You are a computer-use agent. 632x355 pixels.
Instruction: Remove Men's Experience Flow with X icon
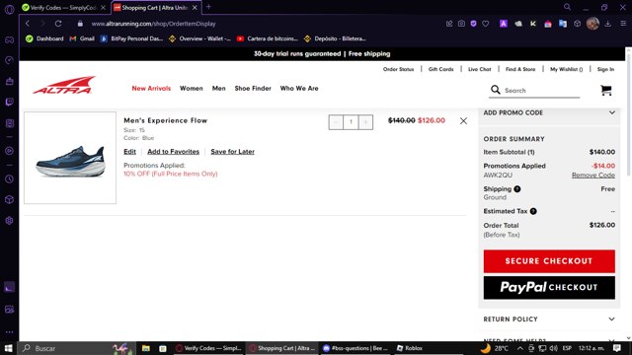463,120
